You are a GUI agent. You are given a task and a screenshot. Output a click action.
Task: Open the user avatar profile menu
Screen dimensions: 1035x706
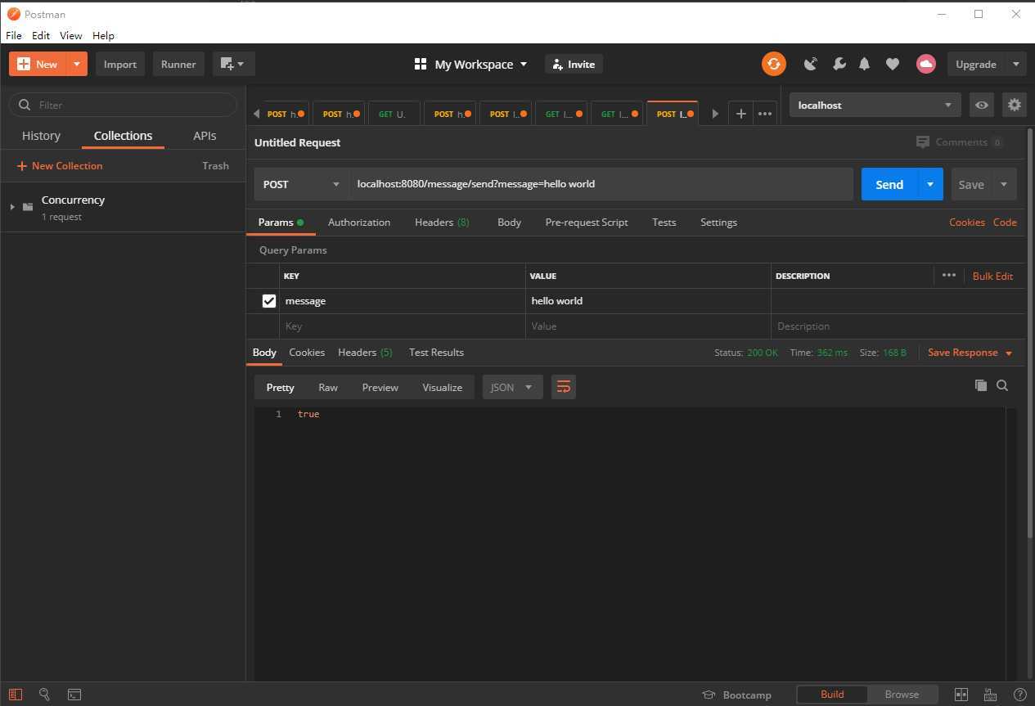[x=925, y=64]
